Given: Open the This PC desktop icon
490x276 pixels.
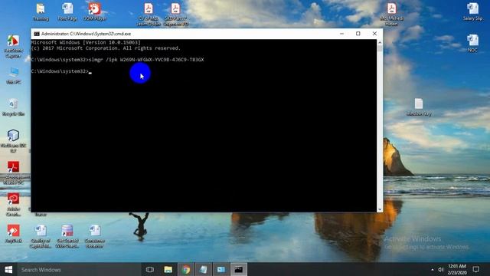Looking at the screenshot, I should [14, 75].
